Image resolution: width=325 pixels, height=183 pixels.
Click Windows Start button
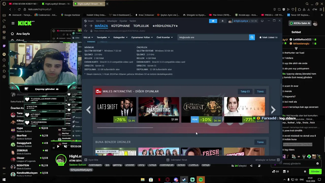pos(4,180)
